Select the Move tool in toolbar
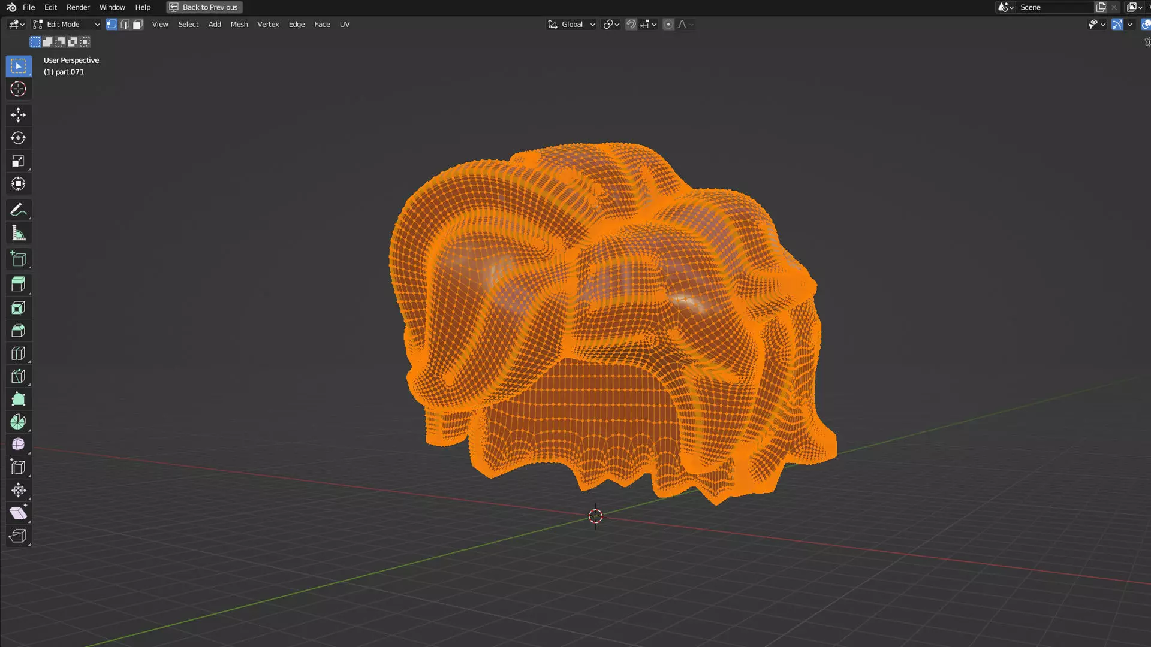This screenshot has height=647, width=1151. click(18, 114)
